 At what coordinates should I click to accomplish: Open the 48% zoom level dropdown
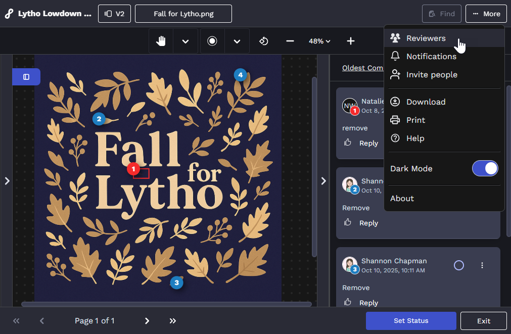[319, 41]
